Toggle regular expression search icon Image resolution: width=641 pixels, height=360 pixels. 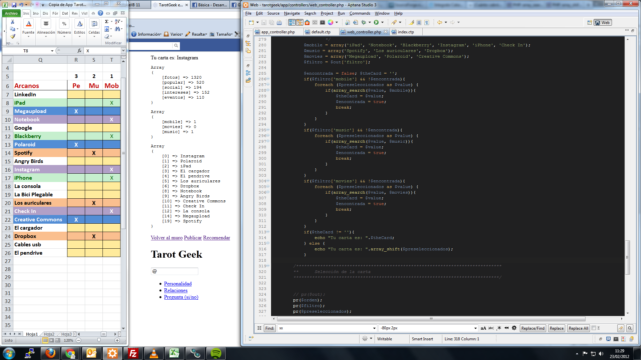(499, 328)
